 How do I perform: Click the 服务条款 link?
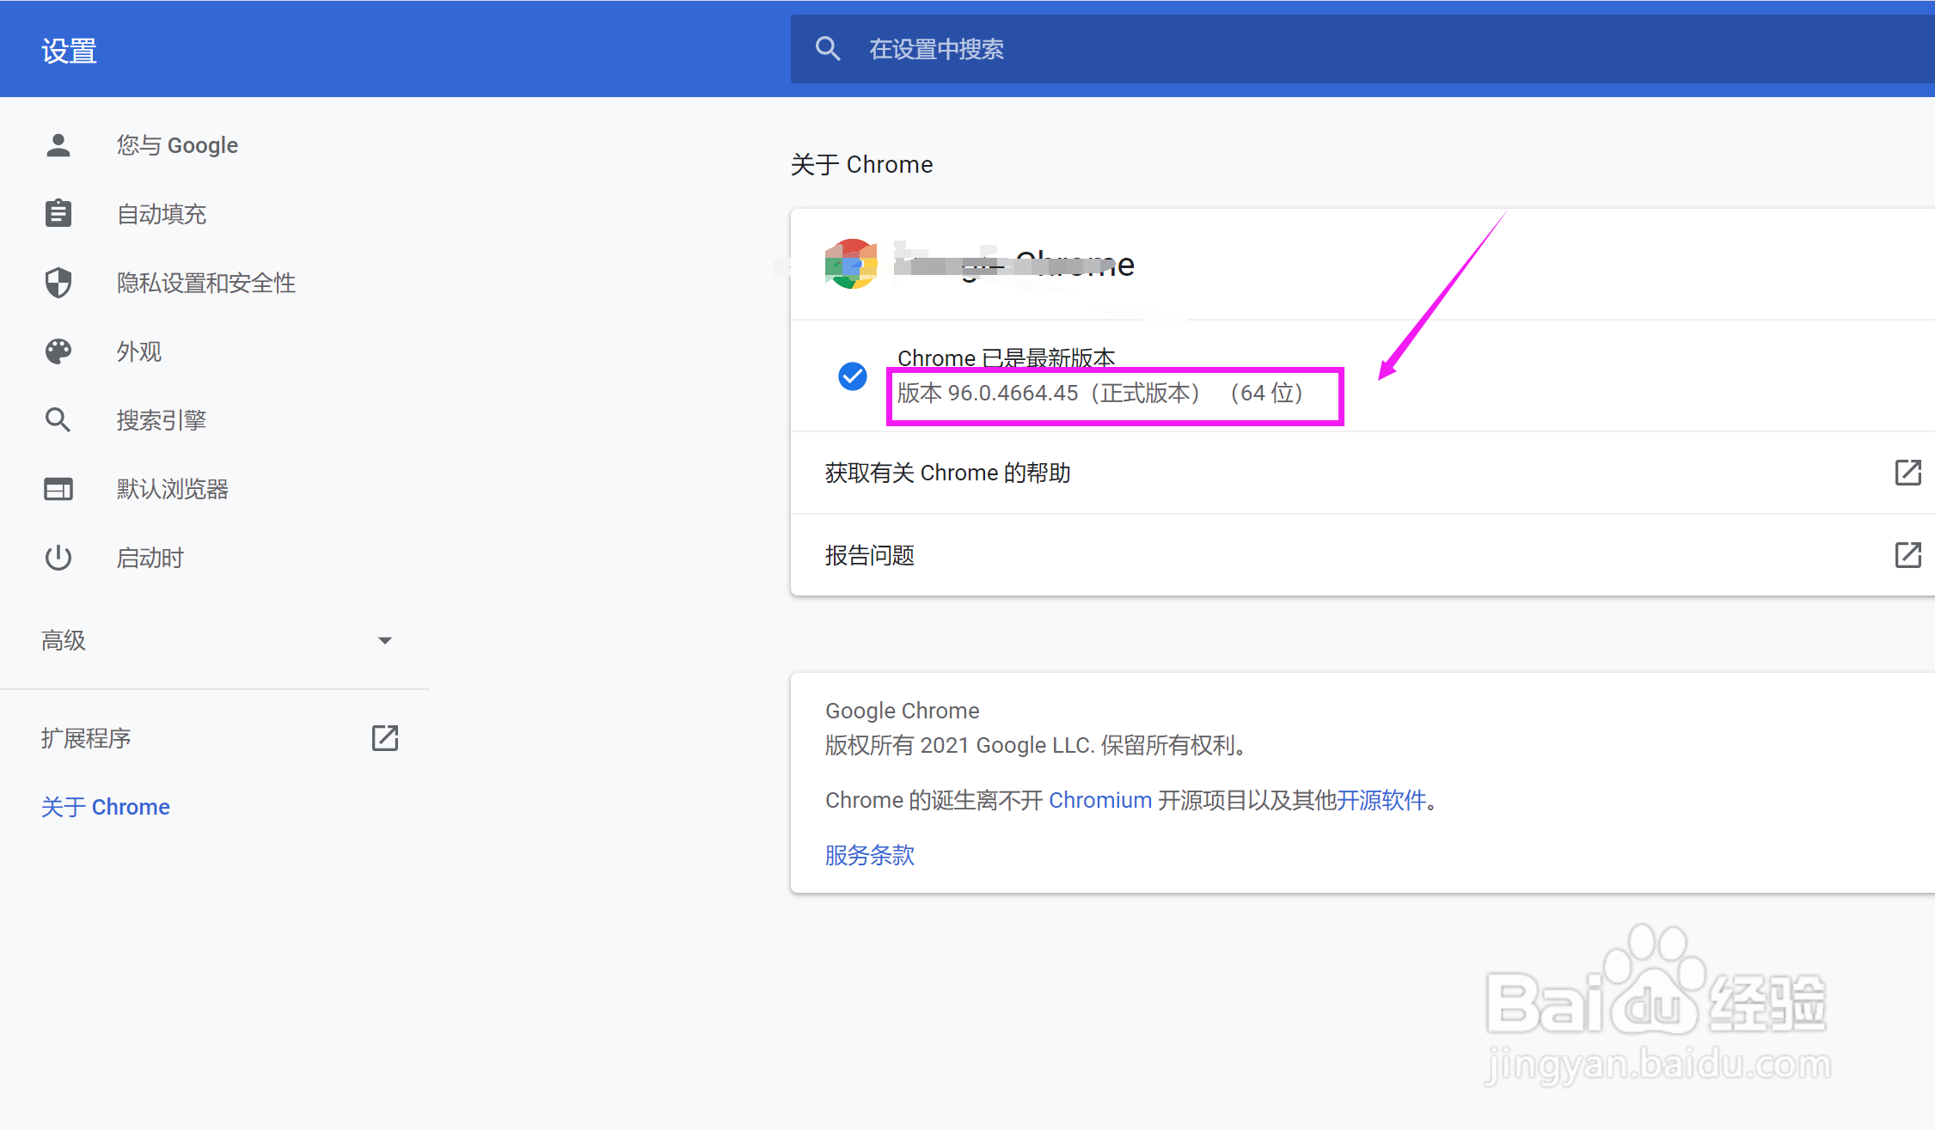869,855
